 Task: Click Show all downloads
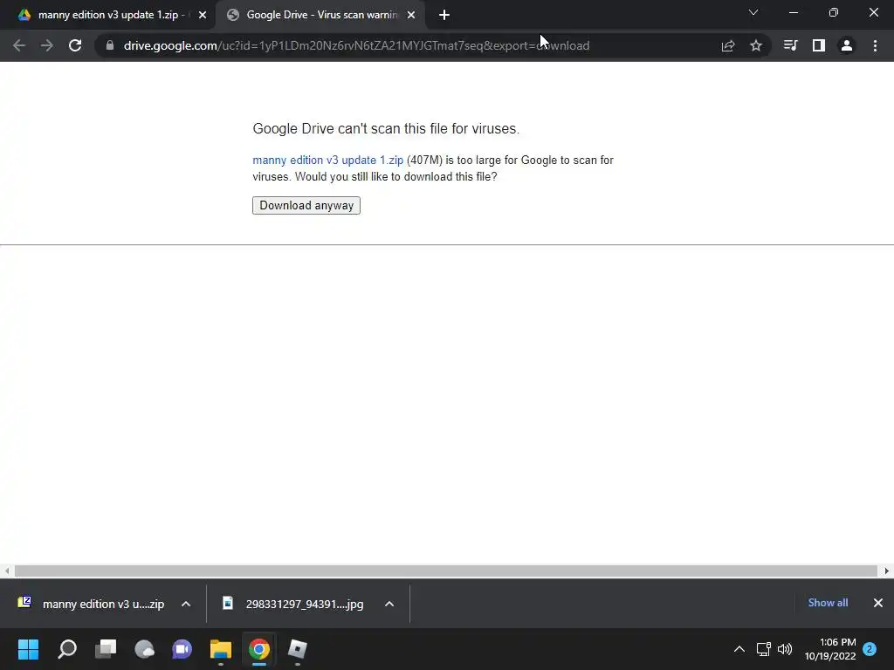828,603
